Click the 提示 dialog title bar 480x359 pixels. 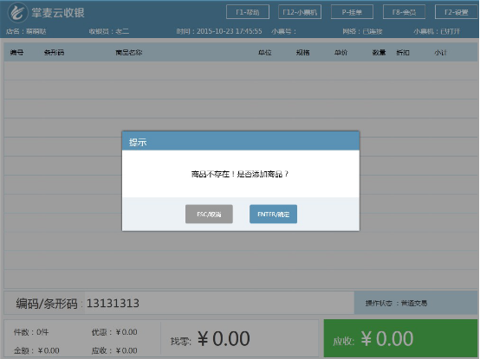click(x=241, y=142)
